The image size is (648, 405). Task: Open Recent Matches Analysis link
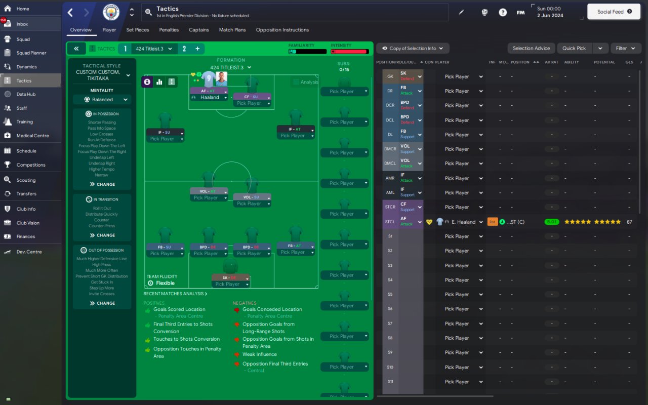[175, 294]
